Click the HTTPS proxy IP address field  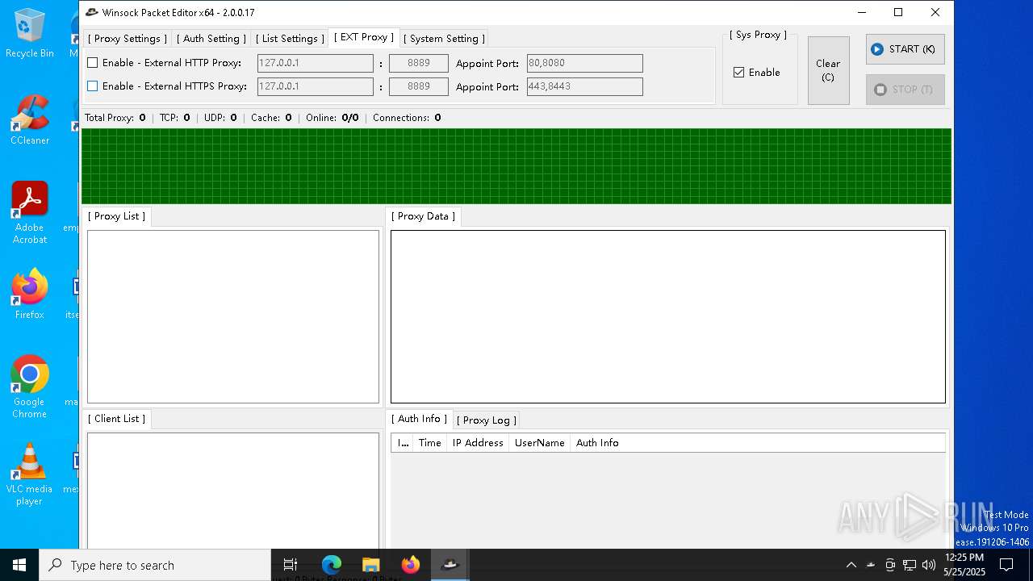(x=315, y=86)
